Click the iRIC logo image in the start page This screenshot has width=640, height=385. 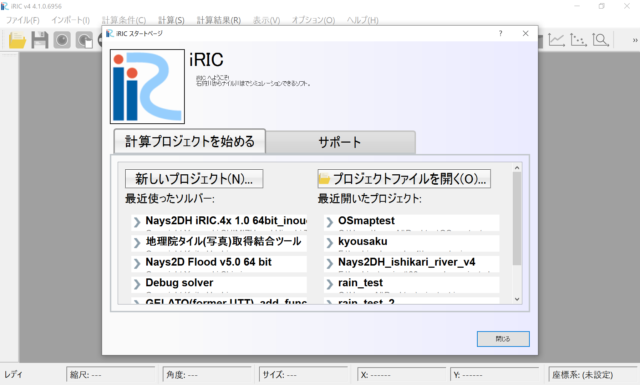coord(147,87)
